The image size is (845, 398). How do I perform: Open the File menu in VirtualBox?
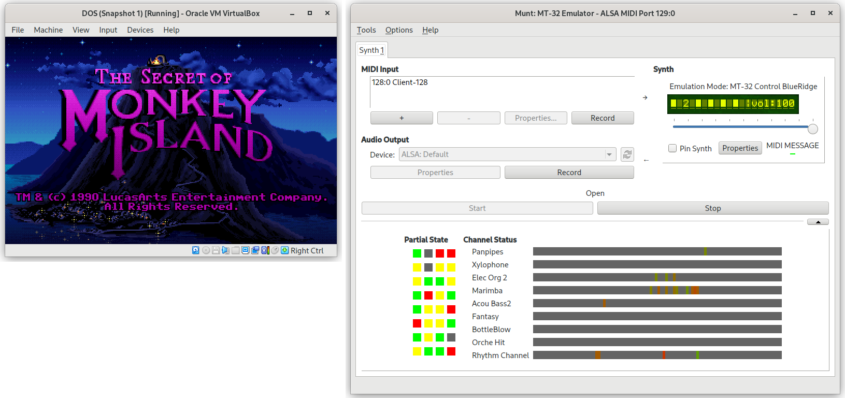coord(18,30)
